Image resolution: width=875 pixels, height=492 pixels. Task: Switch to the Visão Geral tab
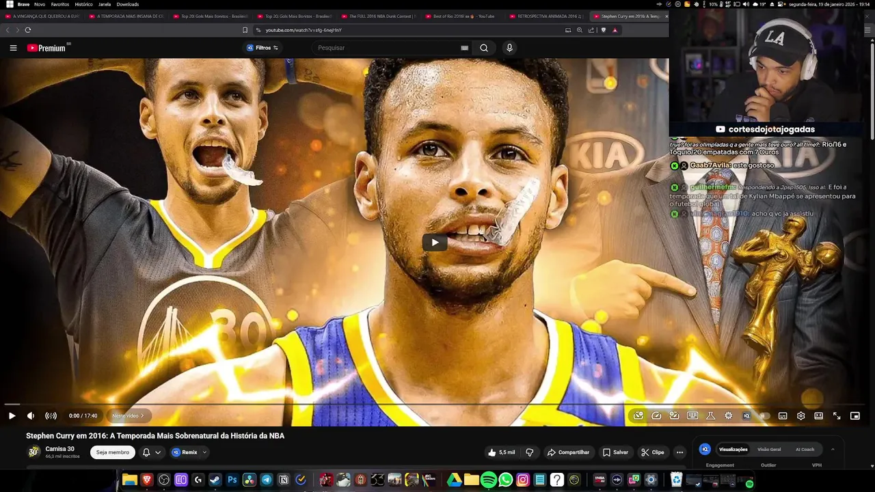(769, 450)
